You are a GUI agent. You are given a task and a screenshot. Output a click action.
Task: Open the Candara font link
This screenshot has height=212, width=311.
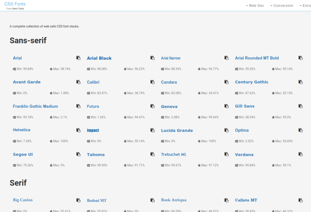pos(169,82)
